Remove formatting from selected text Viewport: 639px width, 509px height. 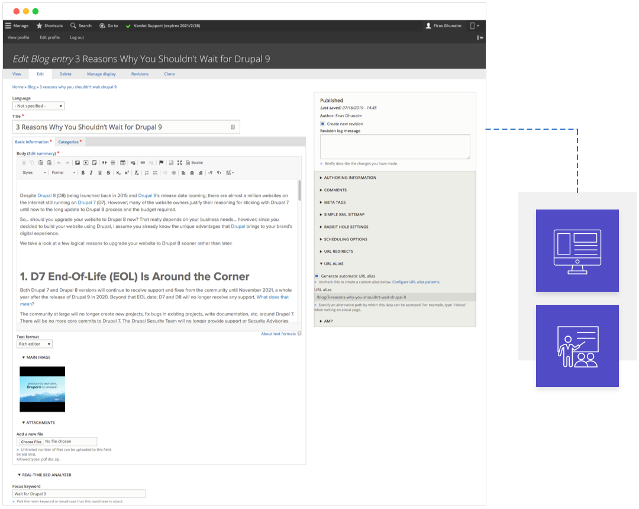point(137,173)
